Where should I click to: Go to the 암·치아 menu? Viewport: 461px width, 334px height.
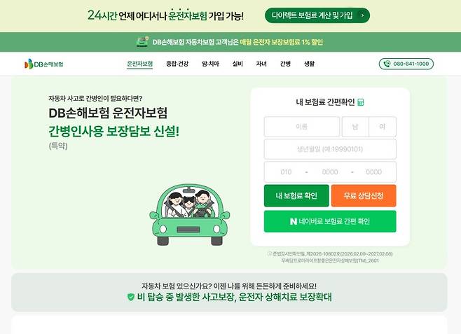tap(210, 64)
